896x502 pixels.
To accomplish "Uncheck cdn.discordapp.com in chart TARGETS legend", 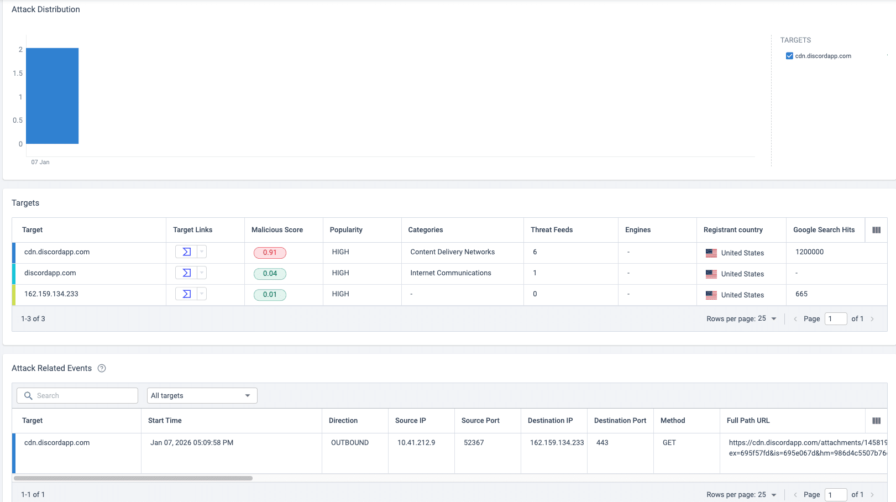I will (789, 56).
